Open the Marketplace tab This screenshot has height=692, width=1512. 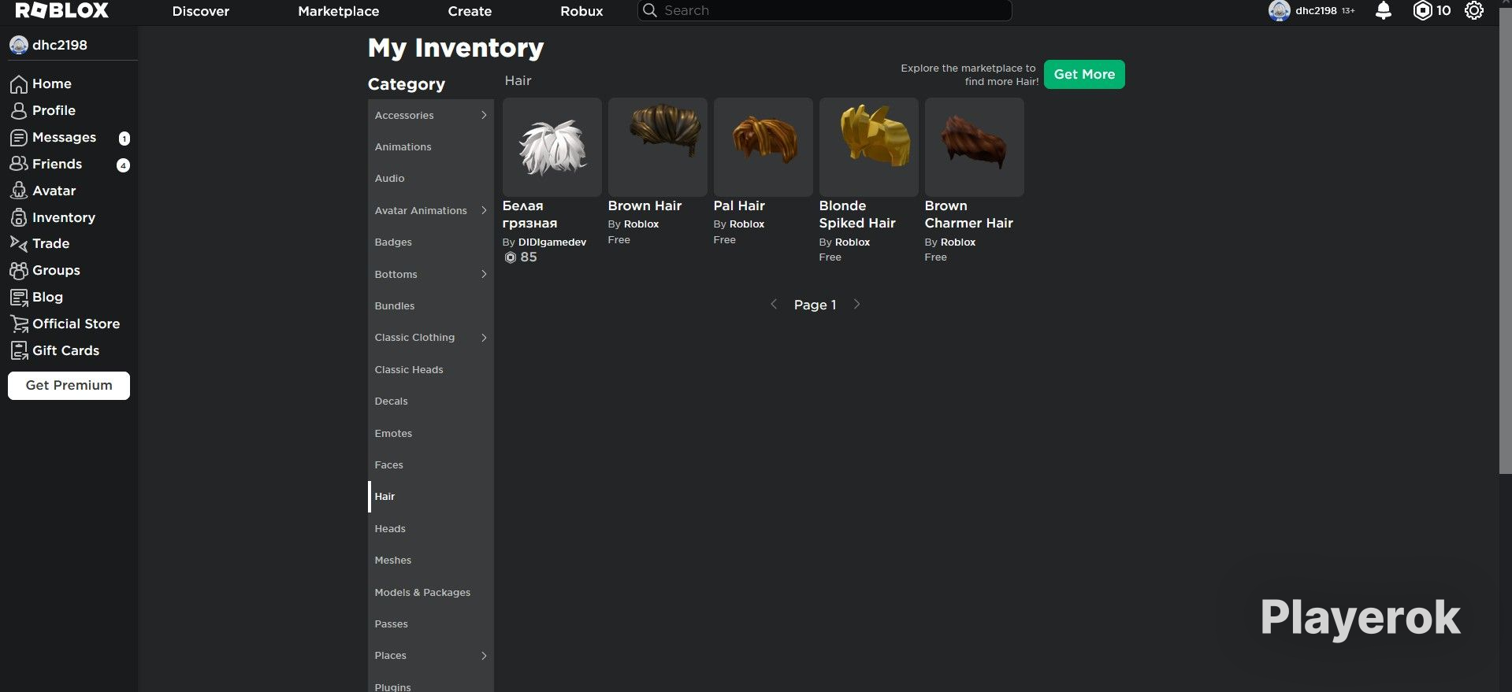click(339, 11)
